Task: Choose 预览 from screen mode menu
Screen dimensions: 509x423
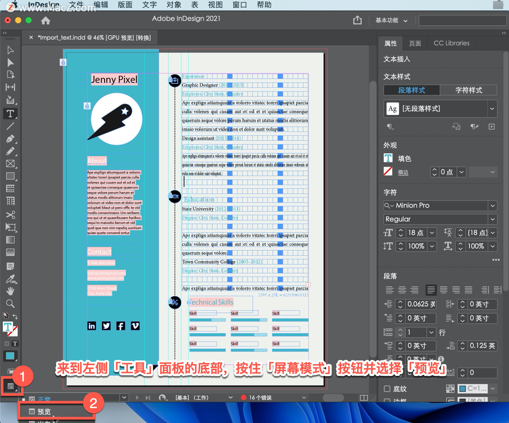Action: tap(57, 412)
